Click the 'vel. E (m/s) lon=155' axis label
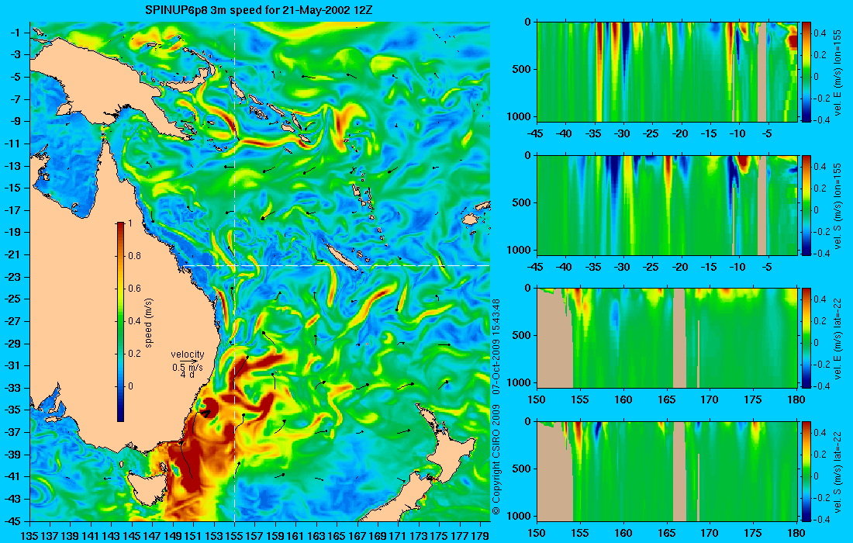853x543 pixels. [x=838, y=72]
